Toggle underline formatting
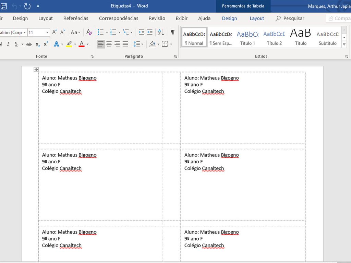Image resolution: width=351 pixels, height=263 pixels. tap(16, 44)
